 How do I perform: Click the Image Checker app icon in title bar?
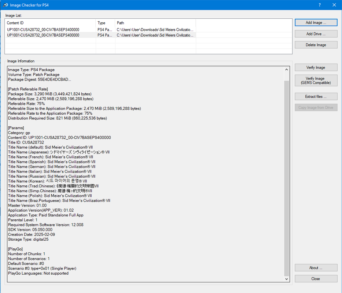tap(5, 5)
